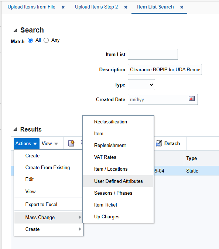Viewport: 219px width, 249px height.
Task: Close the Upload Items from File tab
Action: point(63,7)
